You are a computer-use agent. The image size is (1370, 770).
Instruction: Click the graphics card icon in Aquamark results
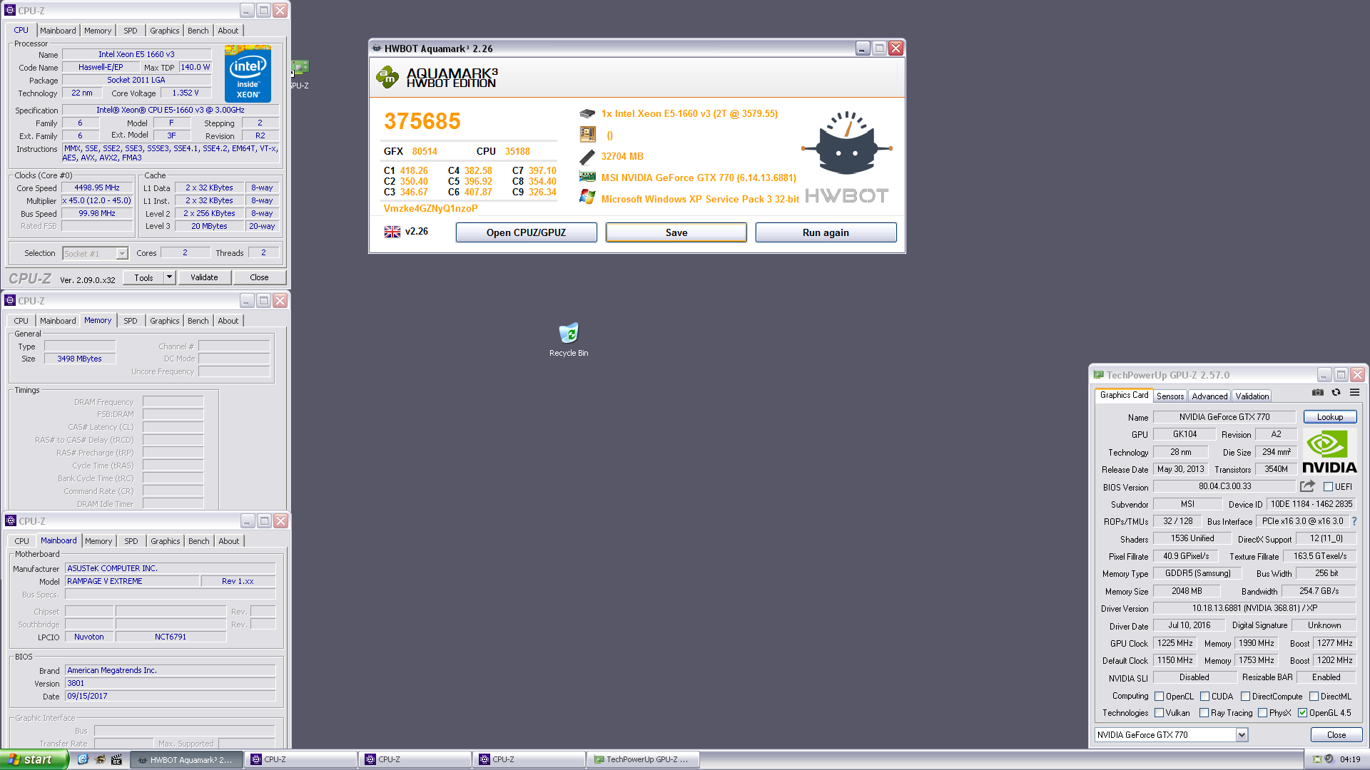click(587, 177)
